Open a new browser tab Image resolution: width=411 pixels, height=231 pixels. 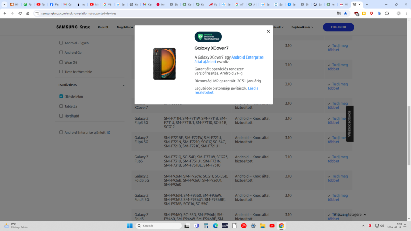click(367, 4)
